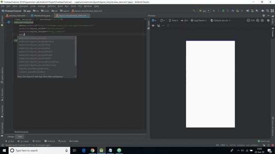Screen dimensions: 275x154
Task: Click the Sync Project with Gradle icon
Action: 247,11
